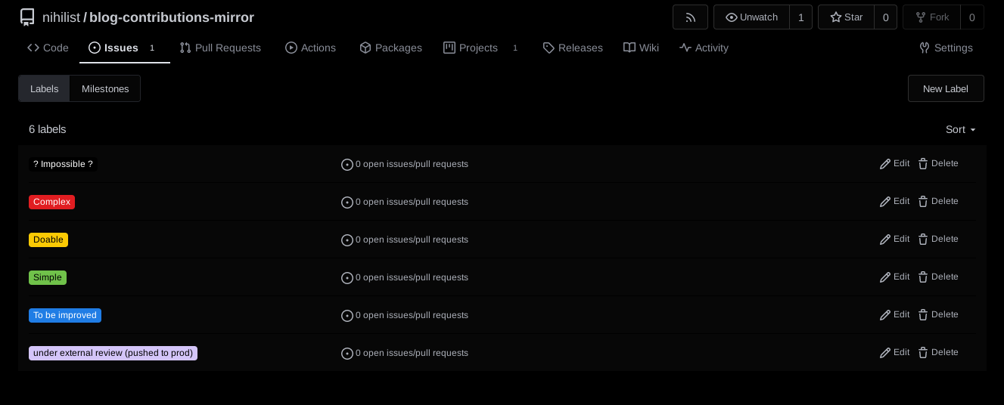Viewport: 1004px width, 405px height.
Task: Open the nihilist owner link
Action: pos(61,17)
